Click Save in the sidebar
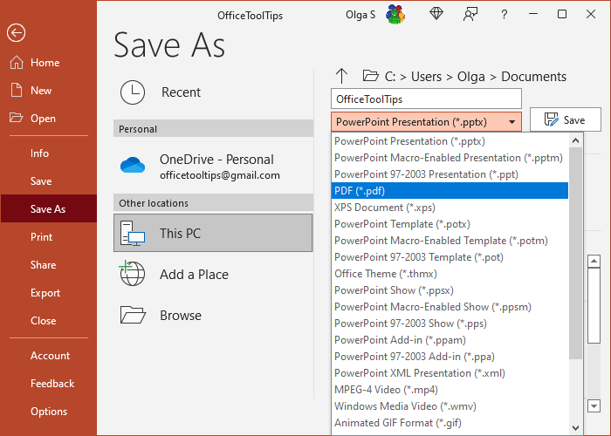The width and height of the screenshot is (611, 436). pyautogui.click(x=49, y=181)
